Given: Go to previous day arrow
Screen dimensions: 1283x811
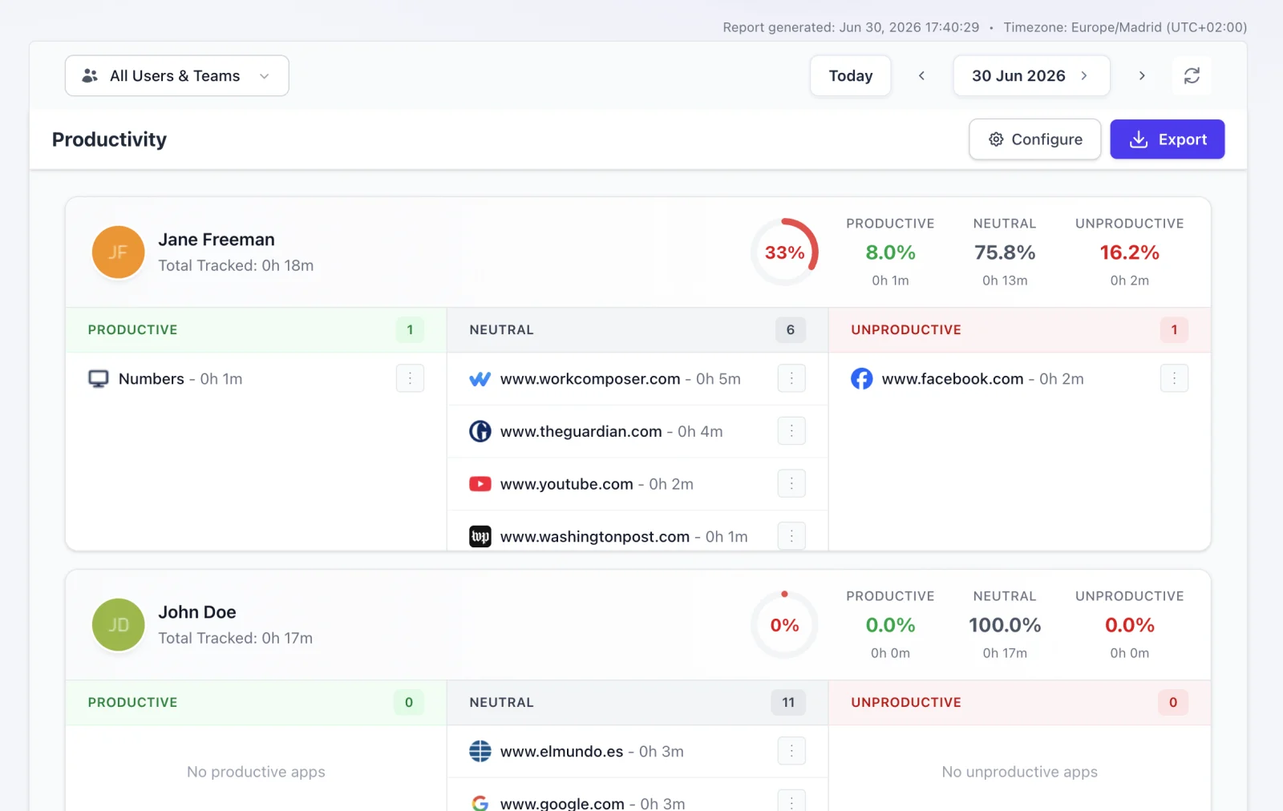Looking at the screenshot, I should [x=921, y=75].
